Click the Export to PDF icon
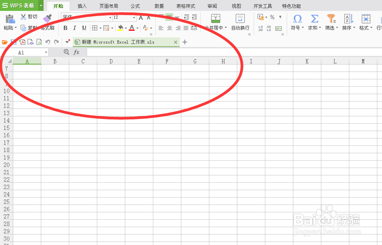Image resolution: width=382 pixels, height=245 pixels. coord(22,42)
